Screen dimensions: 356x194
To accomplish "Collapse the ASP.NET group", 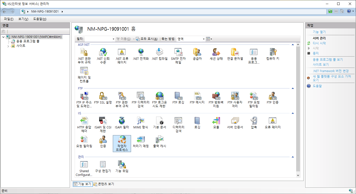I will [292, 45].
